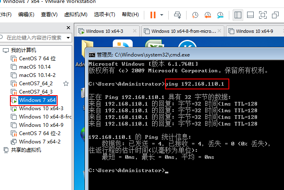Image resolution: width=284 pixels, height=190 pixels.
Task: Select Windows 10 x64-9 in the library tree
Action: coord(41,125)
